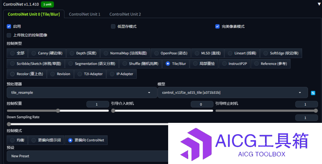Click the 控制权重 slider handle
Viewport: 322px width, 164px height.
[58, 111]
